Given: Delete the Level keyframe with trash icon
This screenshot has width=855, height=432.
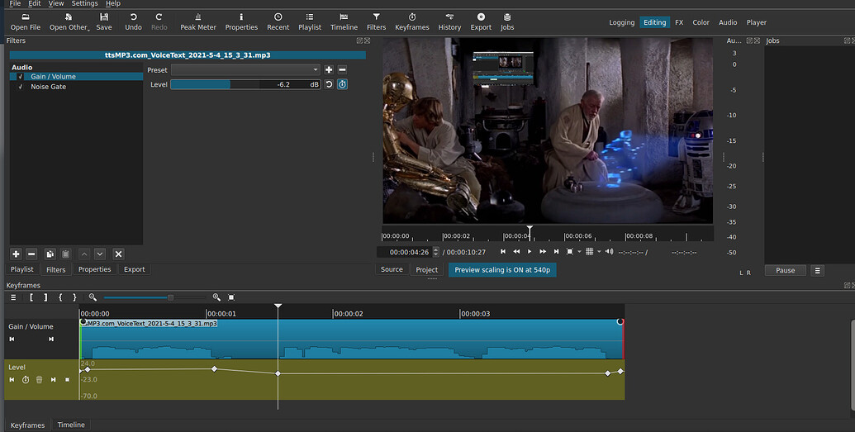Looking at the screenshot, I should click(x=39, y=380).
